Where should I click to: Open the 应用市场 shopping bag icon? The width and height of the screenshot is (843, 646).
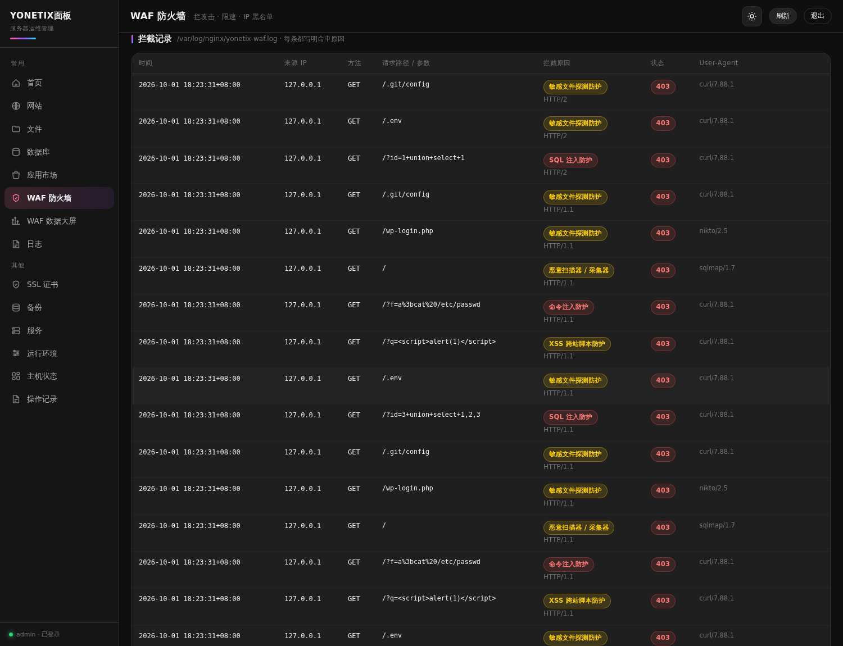(x=16, y=175)
